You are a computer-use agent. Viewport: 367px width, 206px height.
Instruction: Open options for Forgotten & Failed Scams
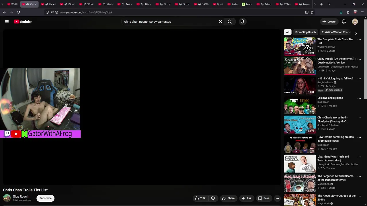click(x=359, y=177)
